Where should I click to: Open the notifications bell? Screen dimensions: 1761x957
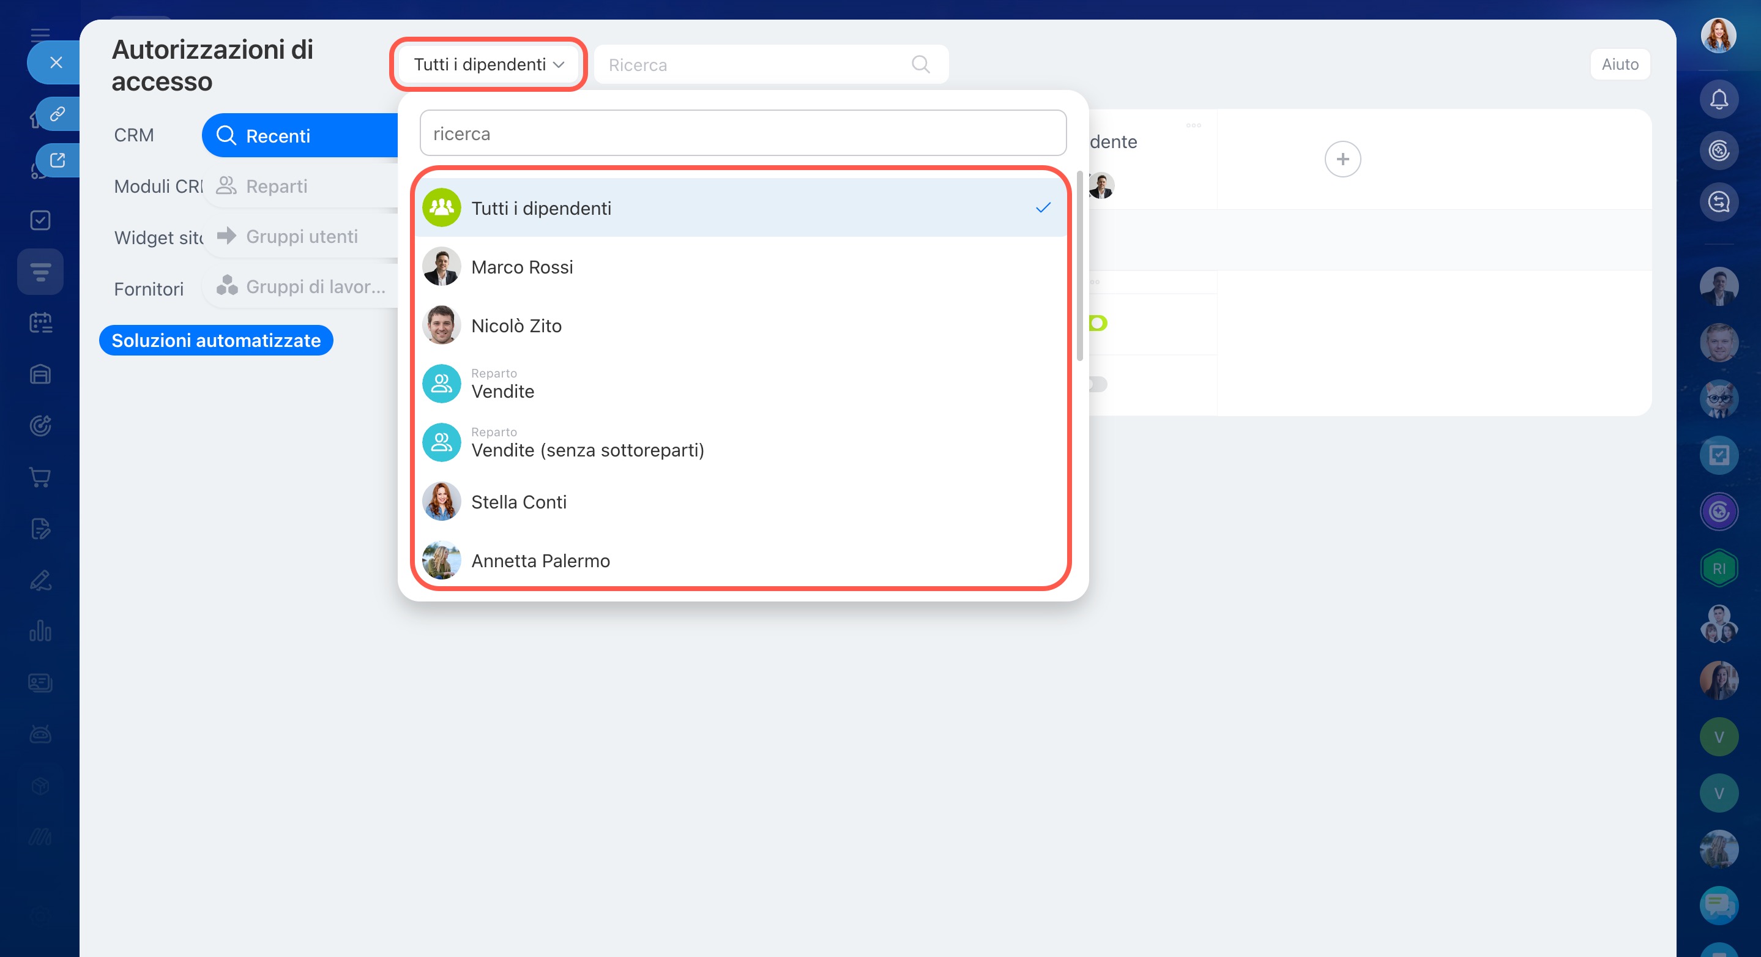1718,100
